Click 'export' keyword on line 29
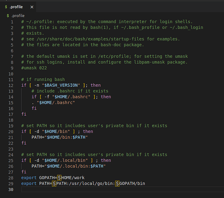Screen dimensions: 224x198 (29, 183)
